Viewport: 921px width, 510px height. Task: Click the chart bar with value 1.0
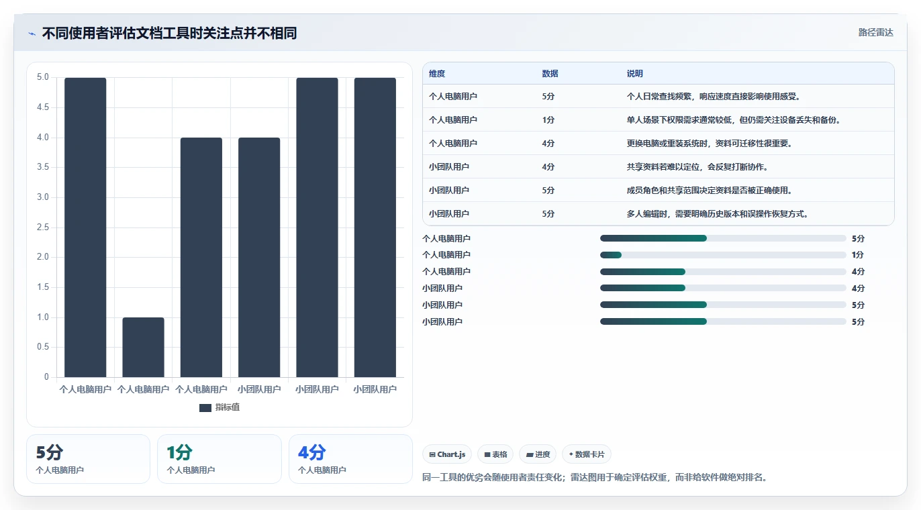pos(143,347)
